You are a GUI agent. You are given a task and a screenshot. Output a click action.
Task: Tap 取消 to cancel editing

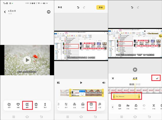click(x=60, y=8)
